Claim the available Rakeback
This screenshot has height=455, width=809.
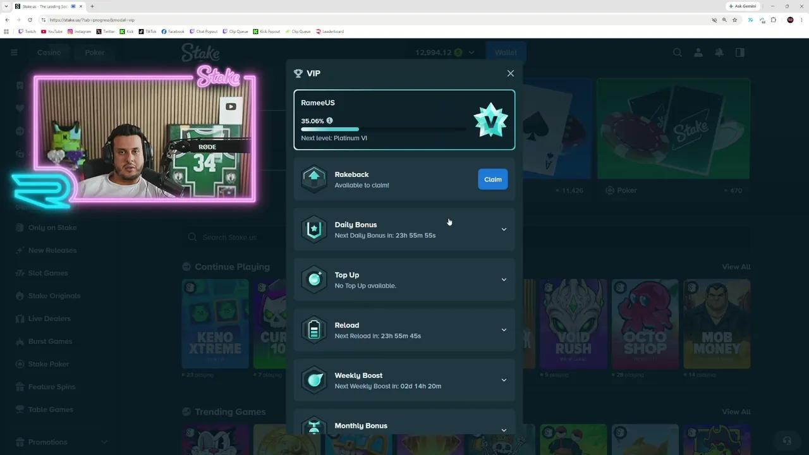click(x=493, y=179)
